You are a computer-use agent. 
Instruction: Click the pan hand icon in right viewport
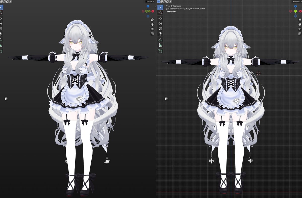(x=300, y=24)
